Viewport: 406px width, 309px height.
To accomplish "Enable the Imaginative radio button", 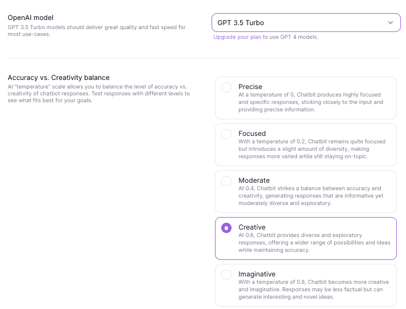I will click(x=226, y=275).
